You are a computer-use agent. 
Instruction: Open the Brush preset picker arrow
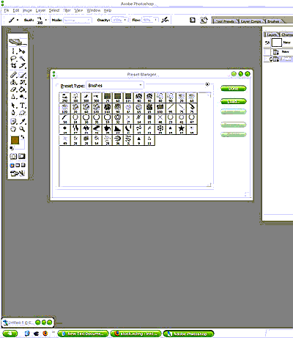[x=46, y=20]
